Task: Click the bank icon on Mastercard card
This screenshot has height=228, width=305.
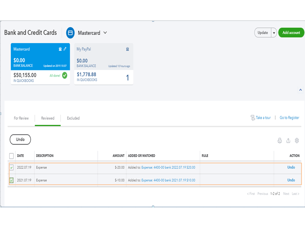Action: [x=60, y=49]
